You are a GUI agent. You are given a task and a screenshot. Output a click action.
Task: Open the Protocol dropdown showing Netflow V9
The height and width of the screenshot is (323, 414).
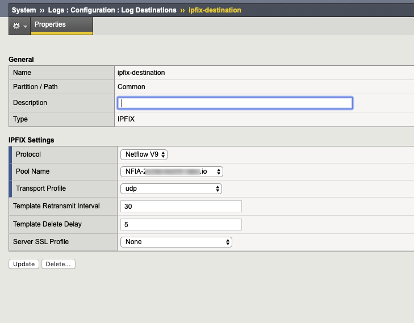point(144,154)
